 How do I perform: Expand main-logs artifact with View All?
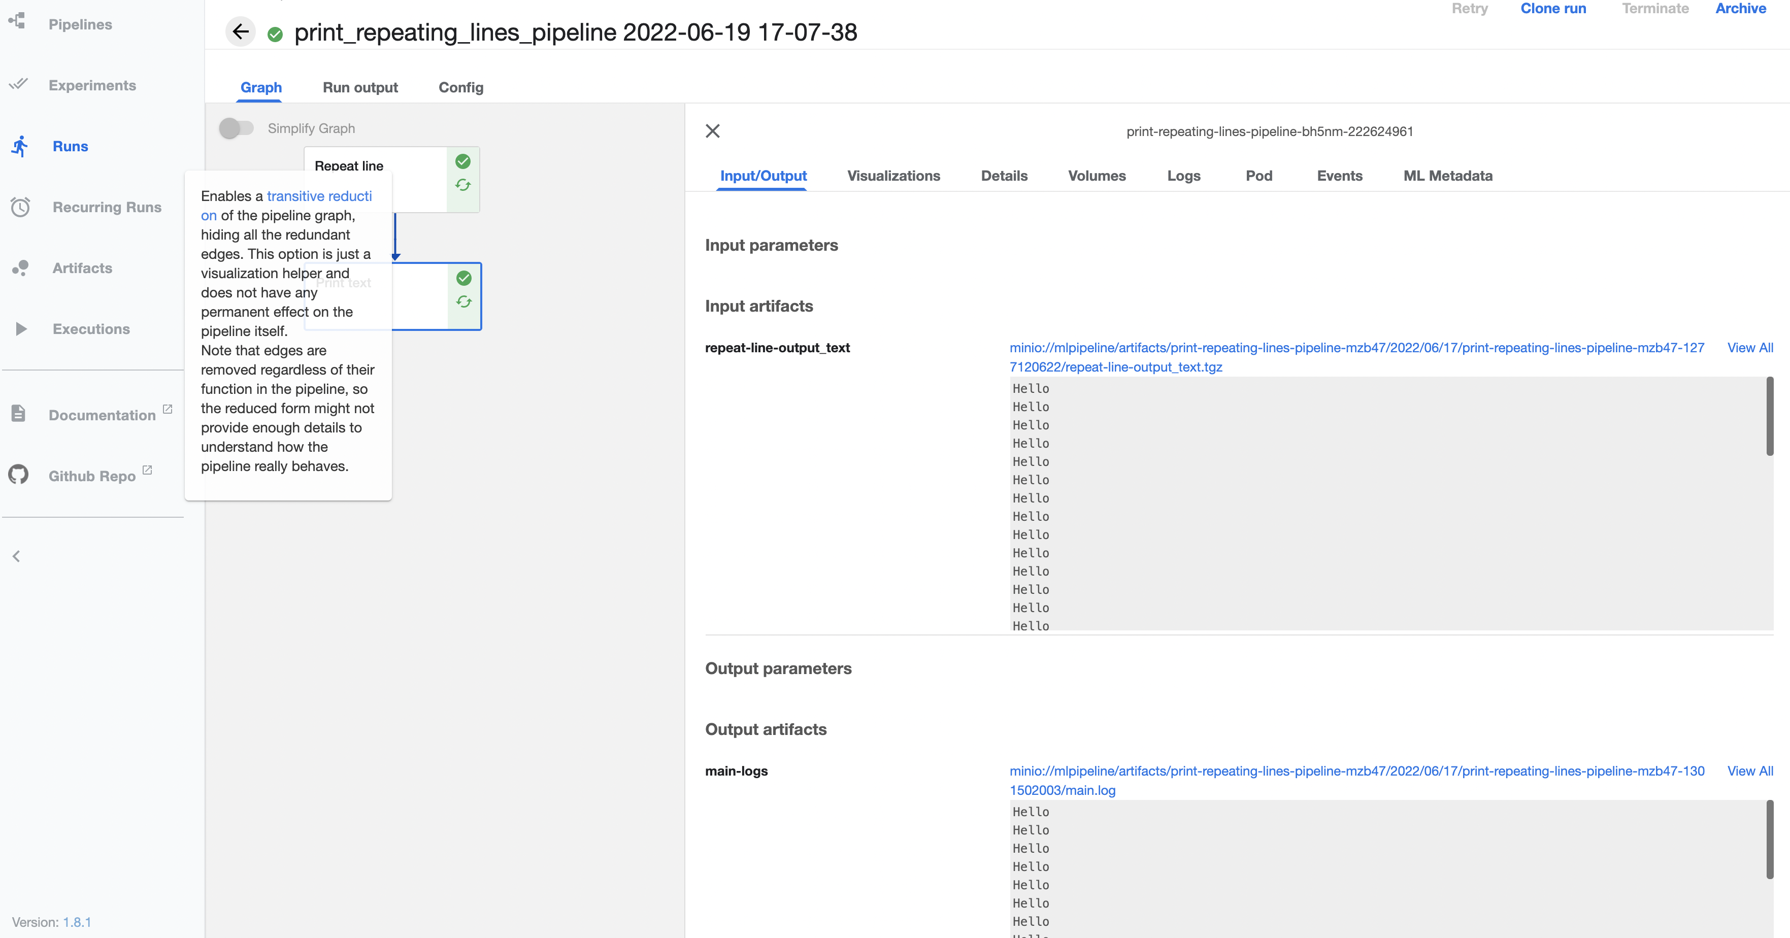pyautogui.click(x=1750, y=770)
